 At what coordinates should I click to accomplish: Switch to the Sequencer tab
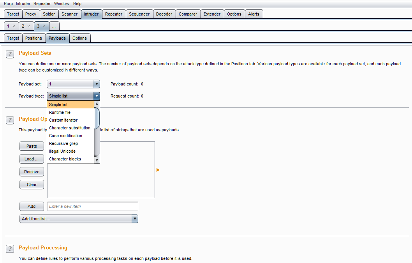[x=139, y=14]
